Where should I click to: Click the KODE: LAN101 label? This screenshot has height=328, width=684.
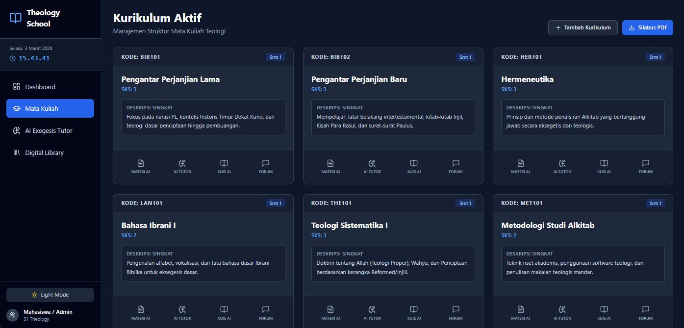point(142,203)
